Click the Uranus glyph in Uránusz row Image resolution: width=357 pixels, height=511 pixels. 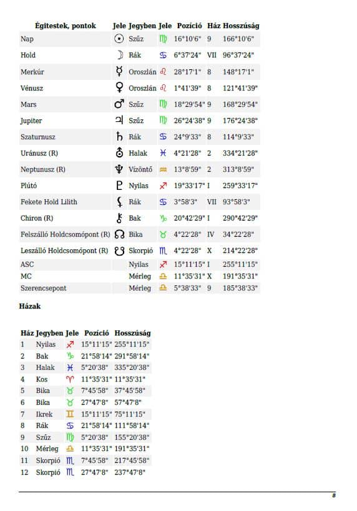pos(119,153)
